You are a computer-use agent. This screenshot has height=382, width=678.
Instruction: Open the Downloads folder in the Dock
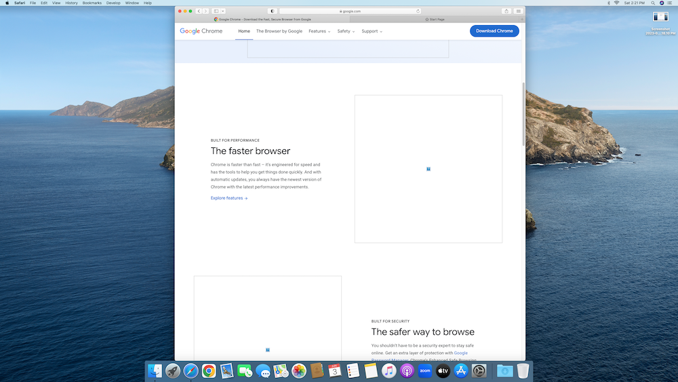tap(504, 370)
